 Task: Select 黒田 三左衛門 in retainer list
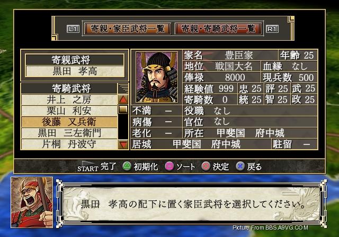(x=69, y=133)
